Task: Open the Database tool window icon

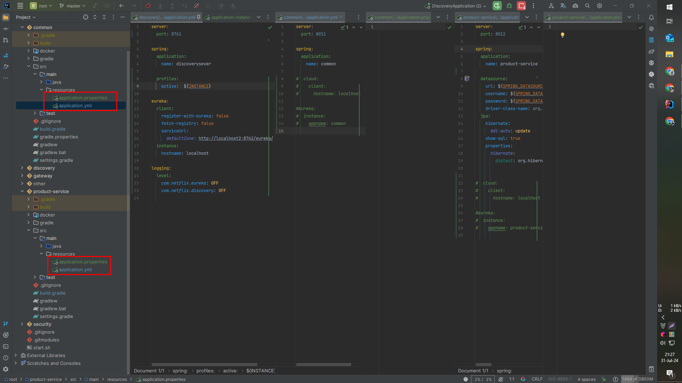Action: [x=651, y=40]
